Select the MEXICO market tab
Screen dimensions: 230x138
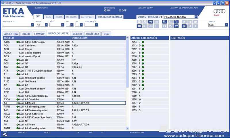(77, 34)
